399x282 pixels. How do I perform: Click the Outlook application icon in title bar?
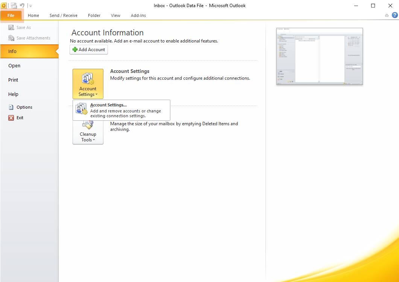click(4, 5)
